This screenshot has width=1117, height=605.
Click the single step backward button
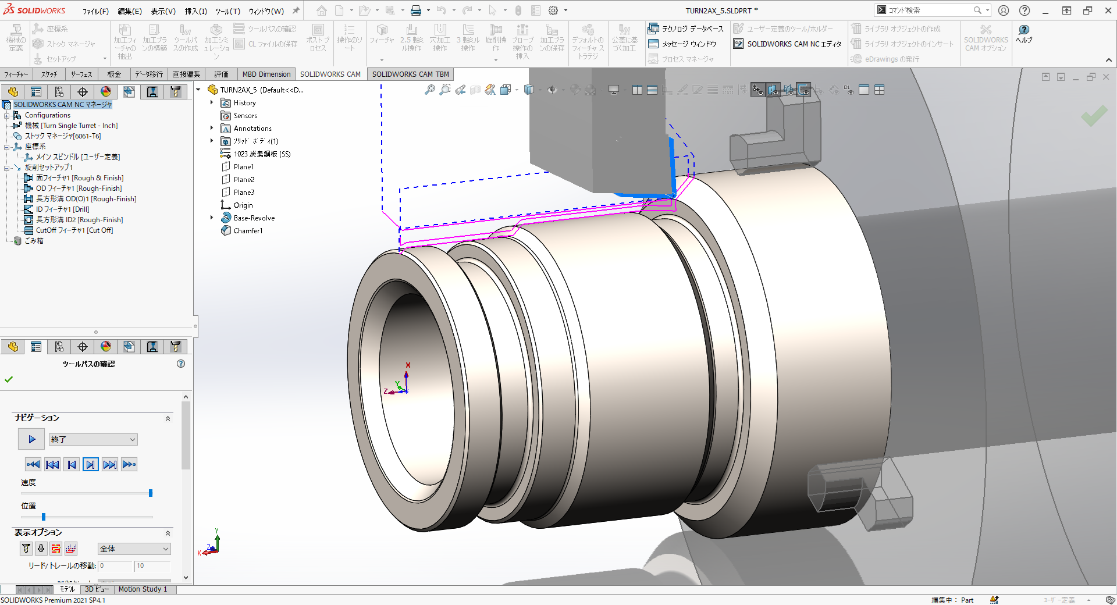(72, 464)
